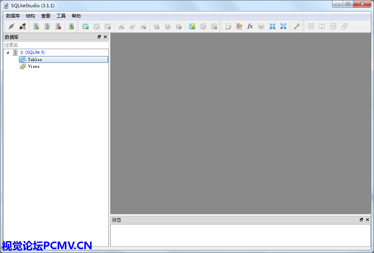The image size is (374, 253).
Task: Click the delete trigger icon
Action: (179, 26)
